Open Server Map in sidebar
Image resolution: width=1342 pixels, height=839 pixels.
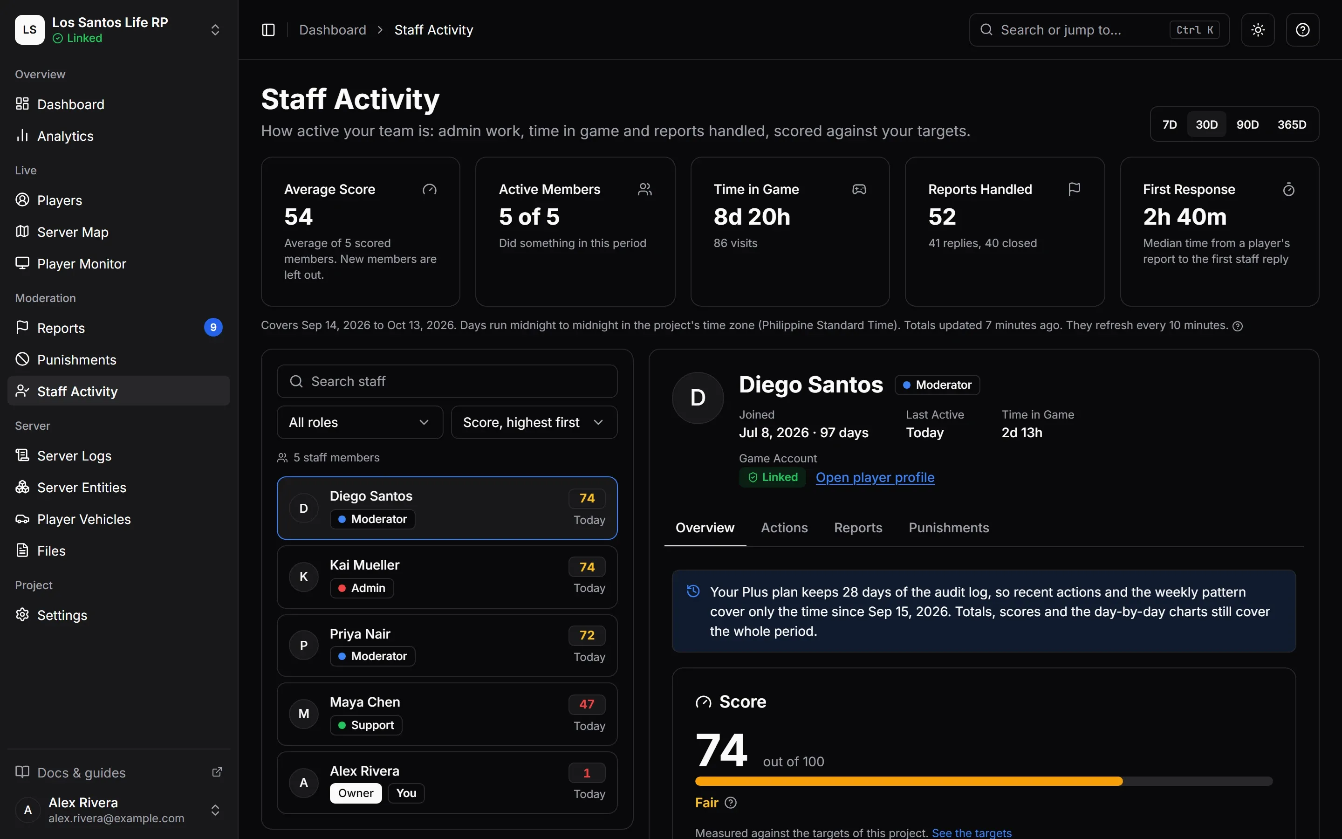click(x=119, y=232)
